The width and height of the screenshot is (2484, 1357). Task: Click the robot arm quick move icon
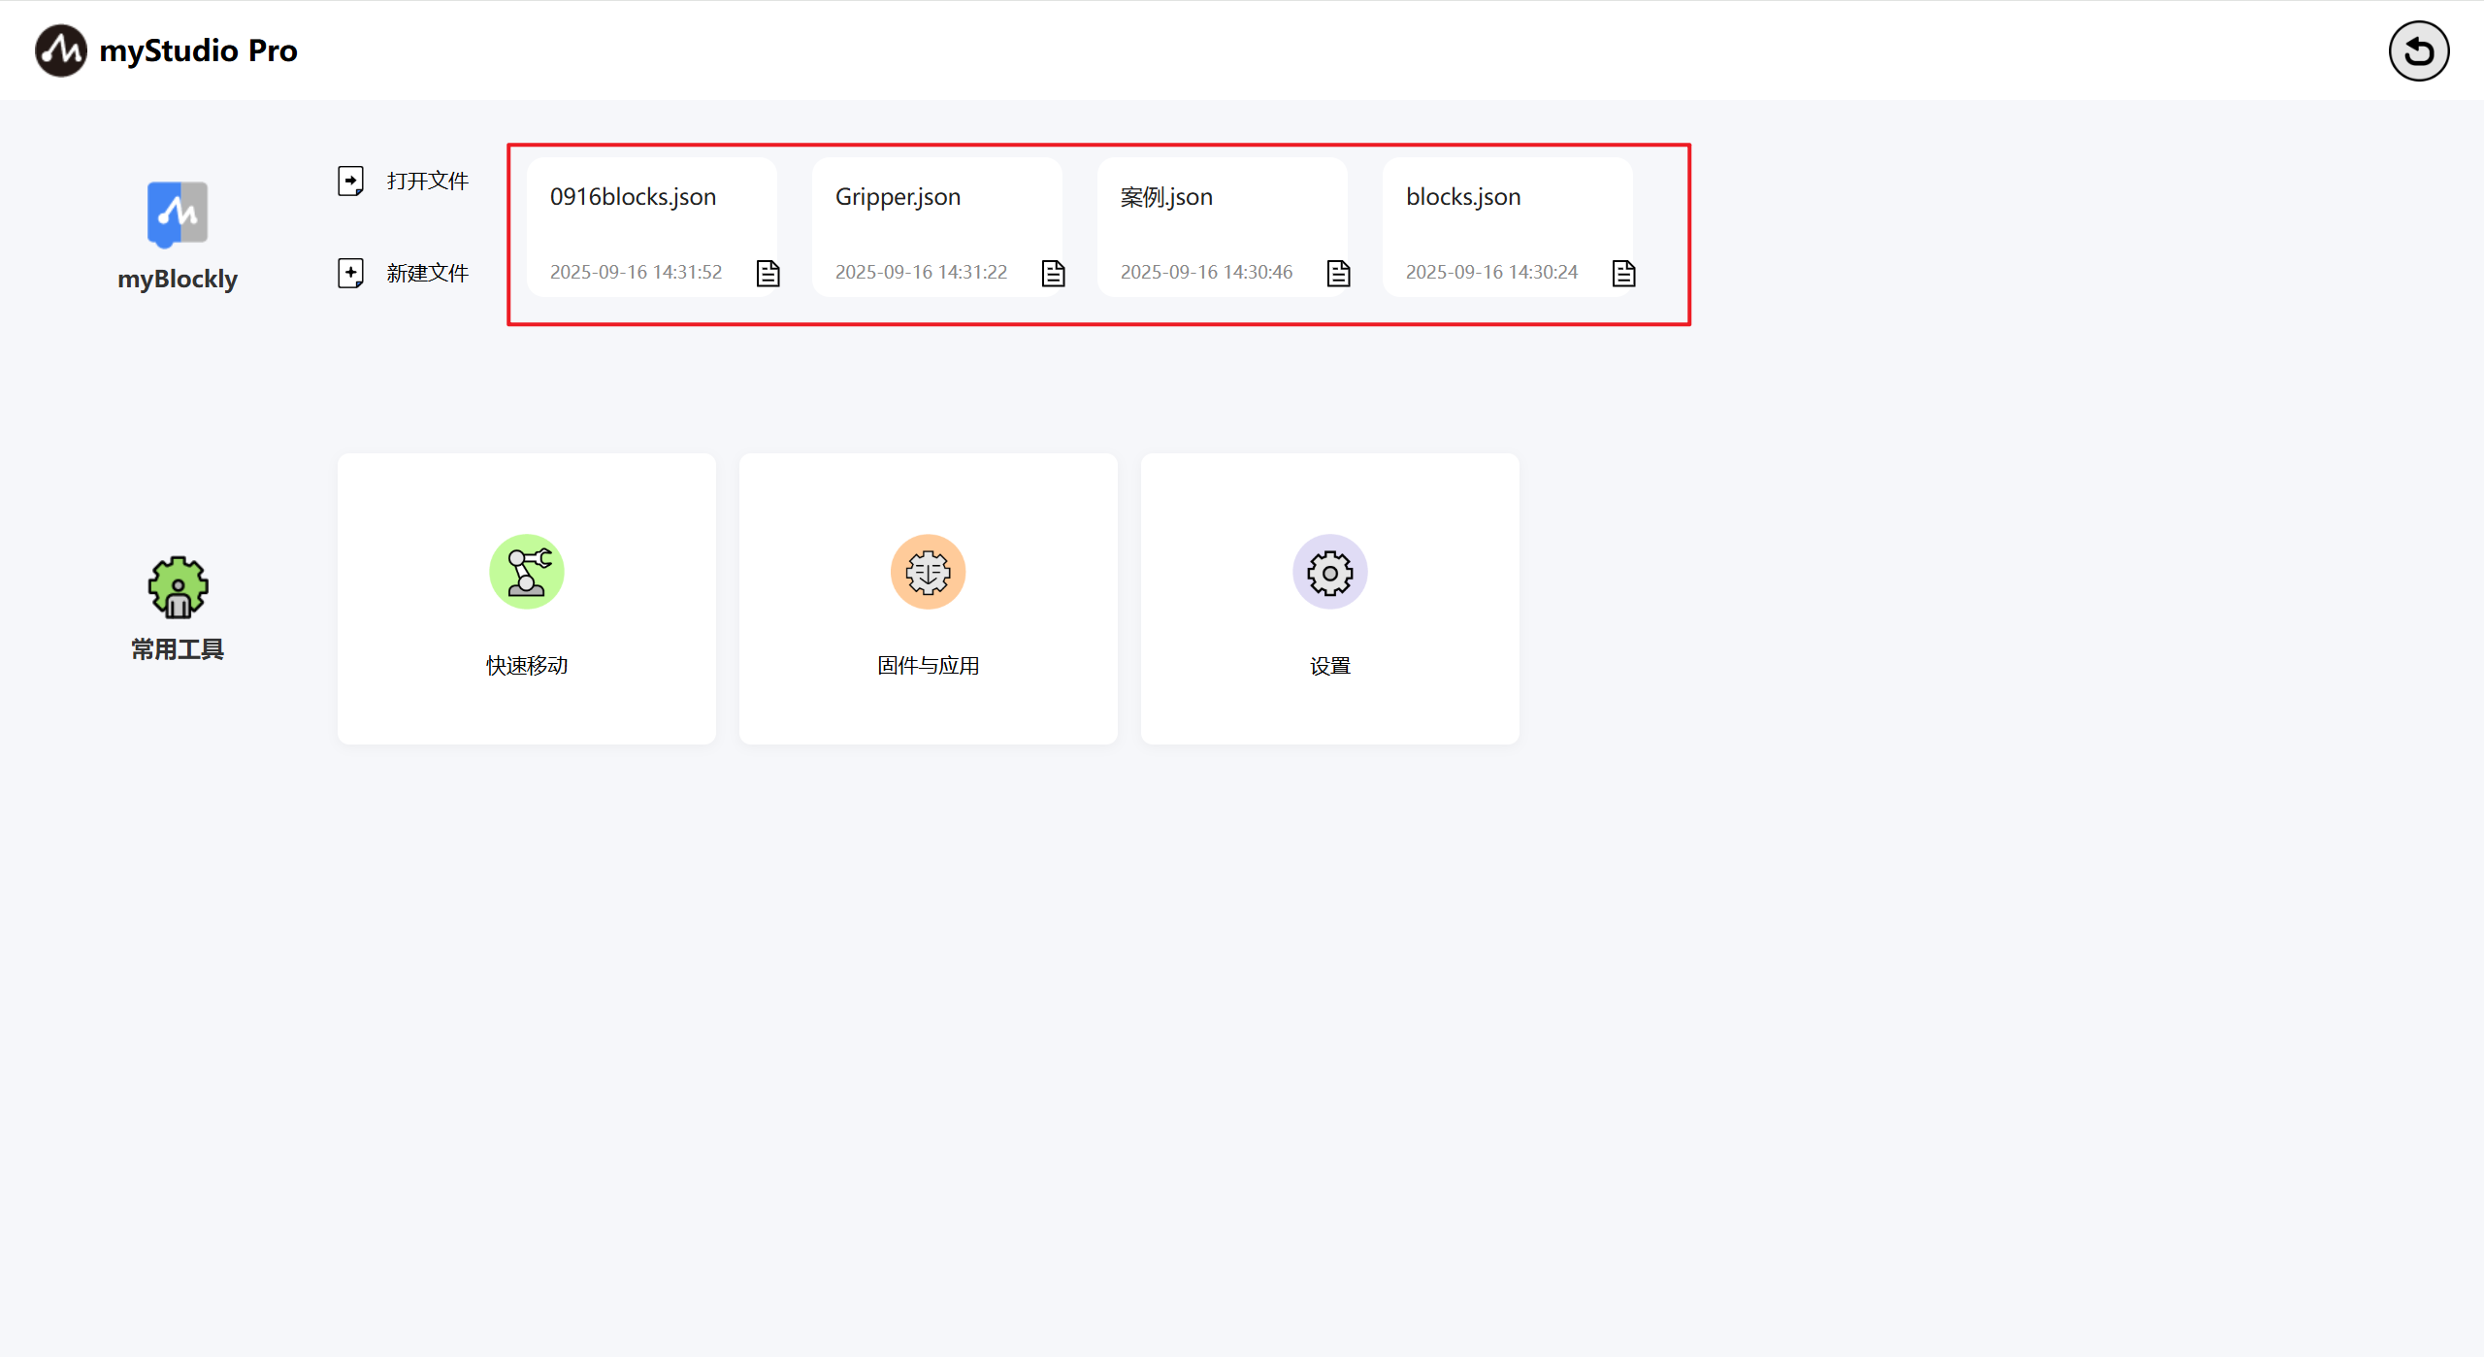526,572
